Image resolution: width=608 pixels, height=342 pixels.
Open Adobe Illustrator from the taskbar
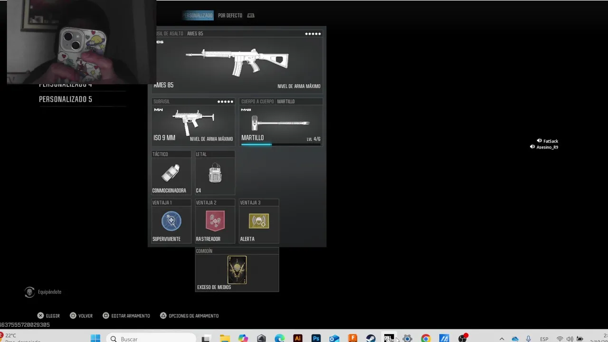tap(298, 339)
